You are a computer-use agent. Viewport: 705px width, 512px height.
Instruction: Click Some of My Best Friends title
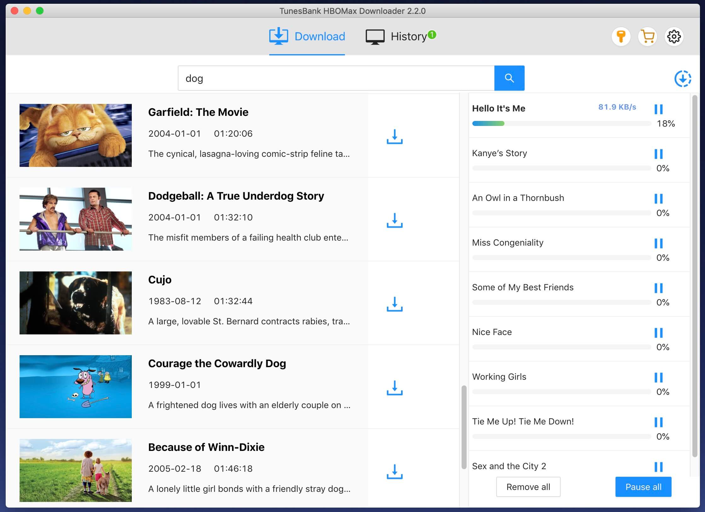[x=523, y=287]
